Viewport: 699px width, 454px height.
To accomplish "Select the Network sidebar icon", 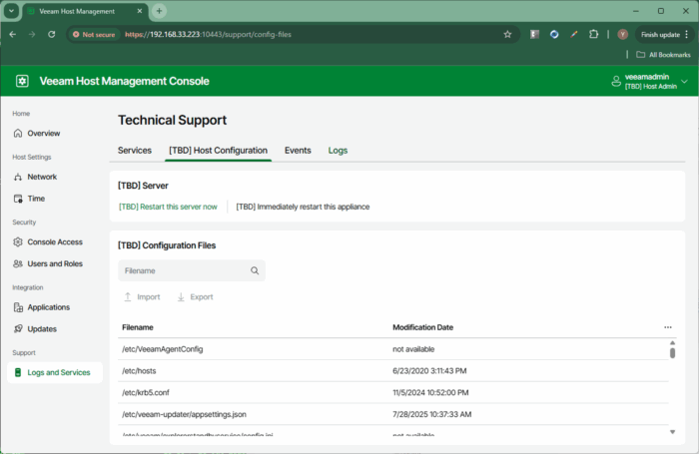I will [18, 177].
